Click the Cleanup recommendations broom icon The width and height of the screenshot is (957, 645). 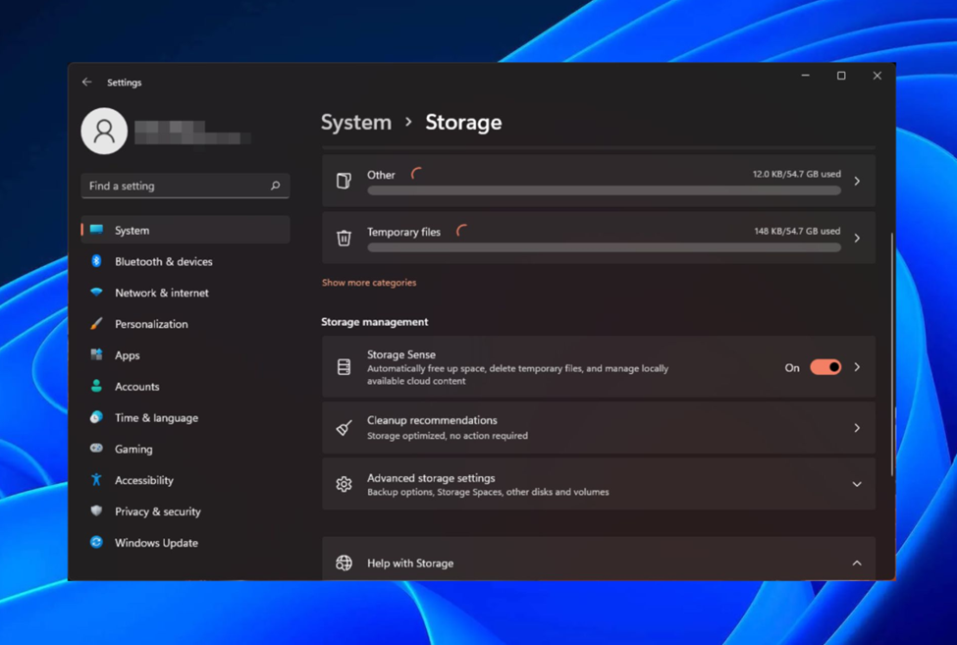pos(344,428)
